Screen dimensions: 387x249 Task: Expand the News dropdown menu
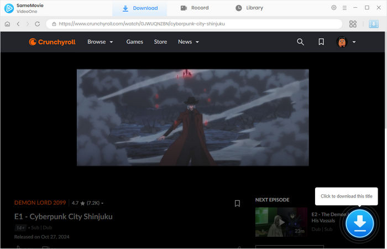coord(189,42)
